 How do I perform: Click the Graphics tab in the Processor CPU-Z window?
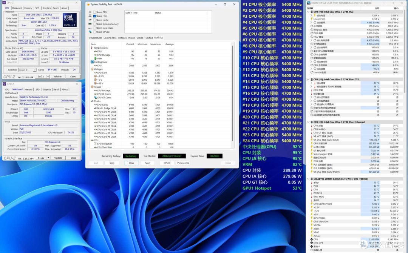pyautogui.click(x=46, y=8)
